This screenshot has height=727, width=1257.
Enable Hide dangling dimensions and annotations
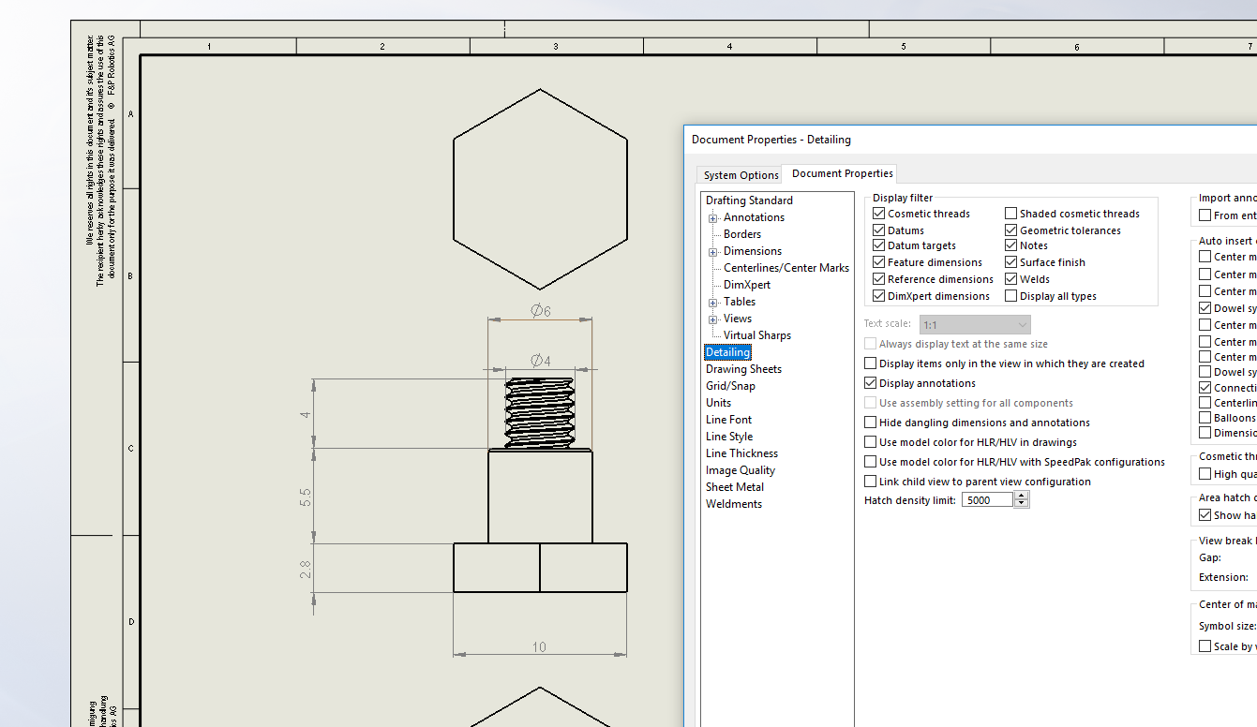(x=871, y=423)
